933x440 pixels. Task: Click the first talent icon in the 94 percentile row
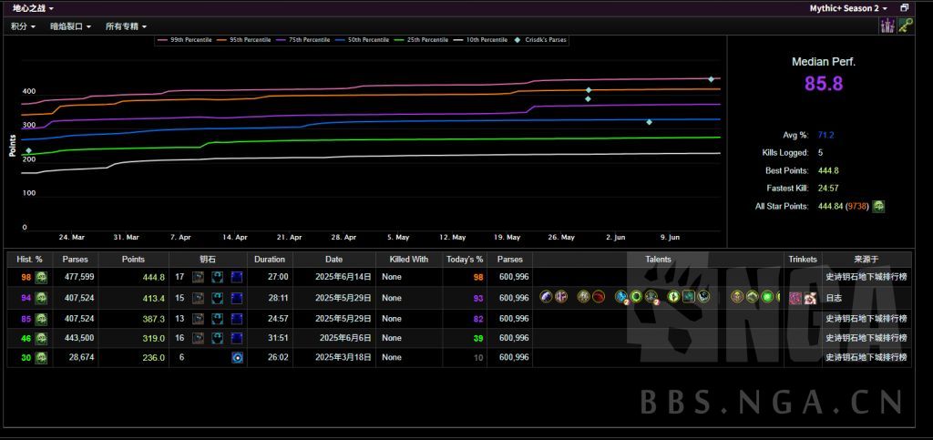(546, 298)
